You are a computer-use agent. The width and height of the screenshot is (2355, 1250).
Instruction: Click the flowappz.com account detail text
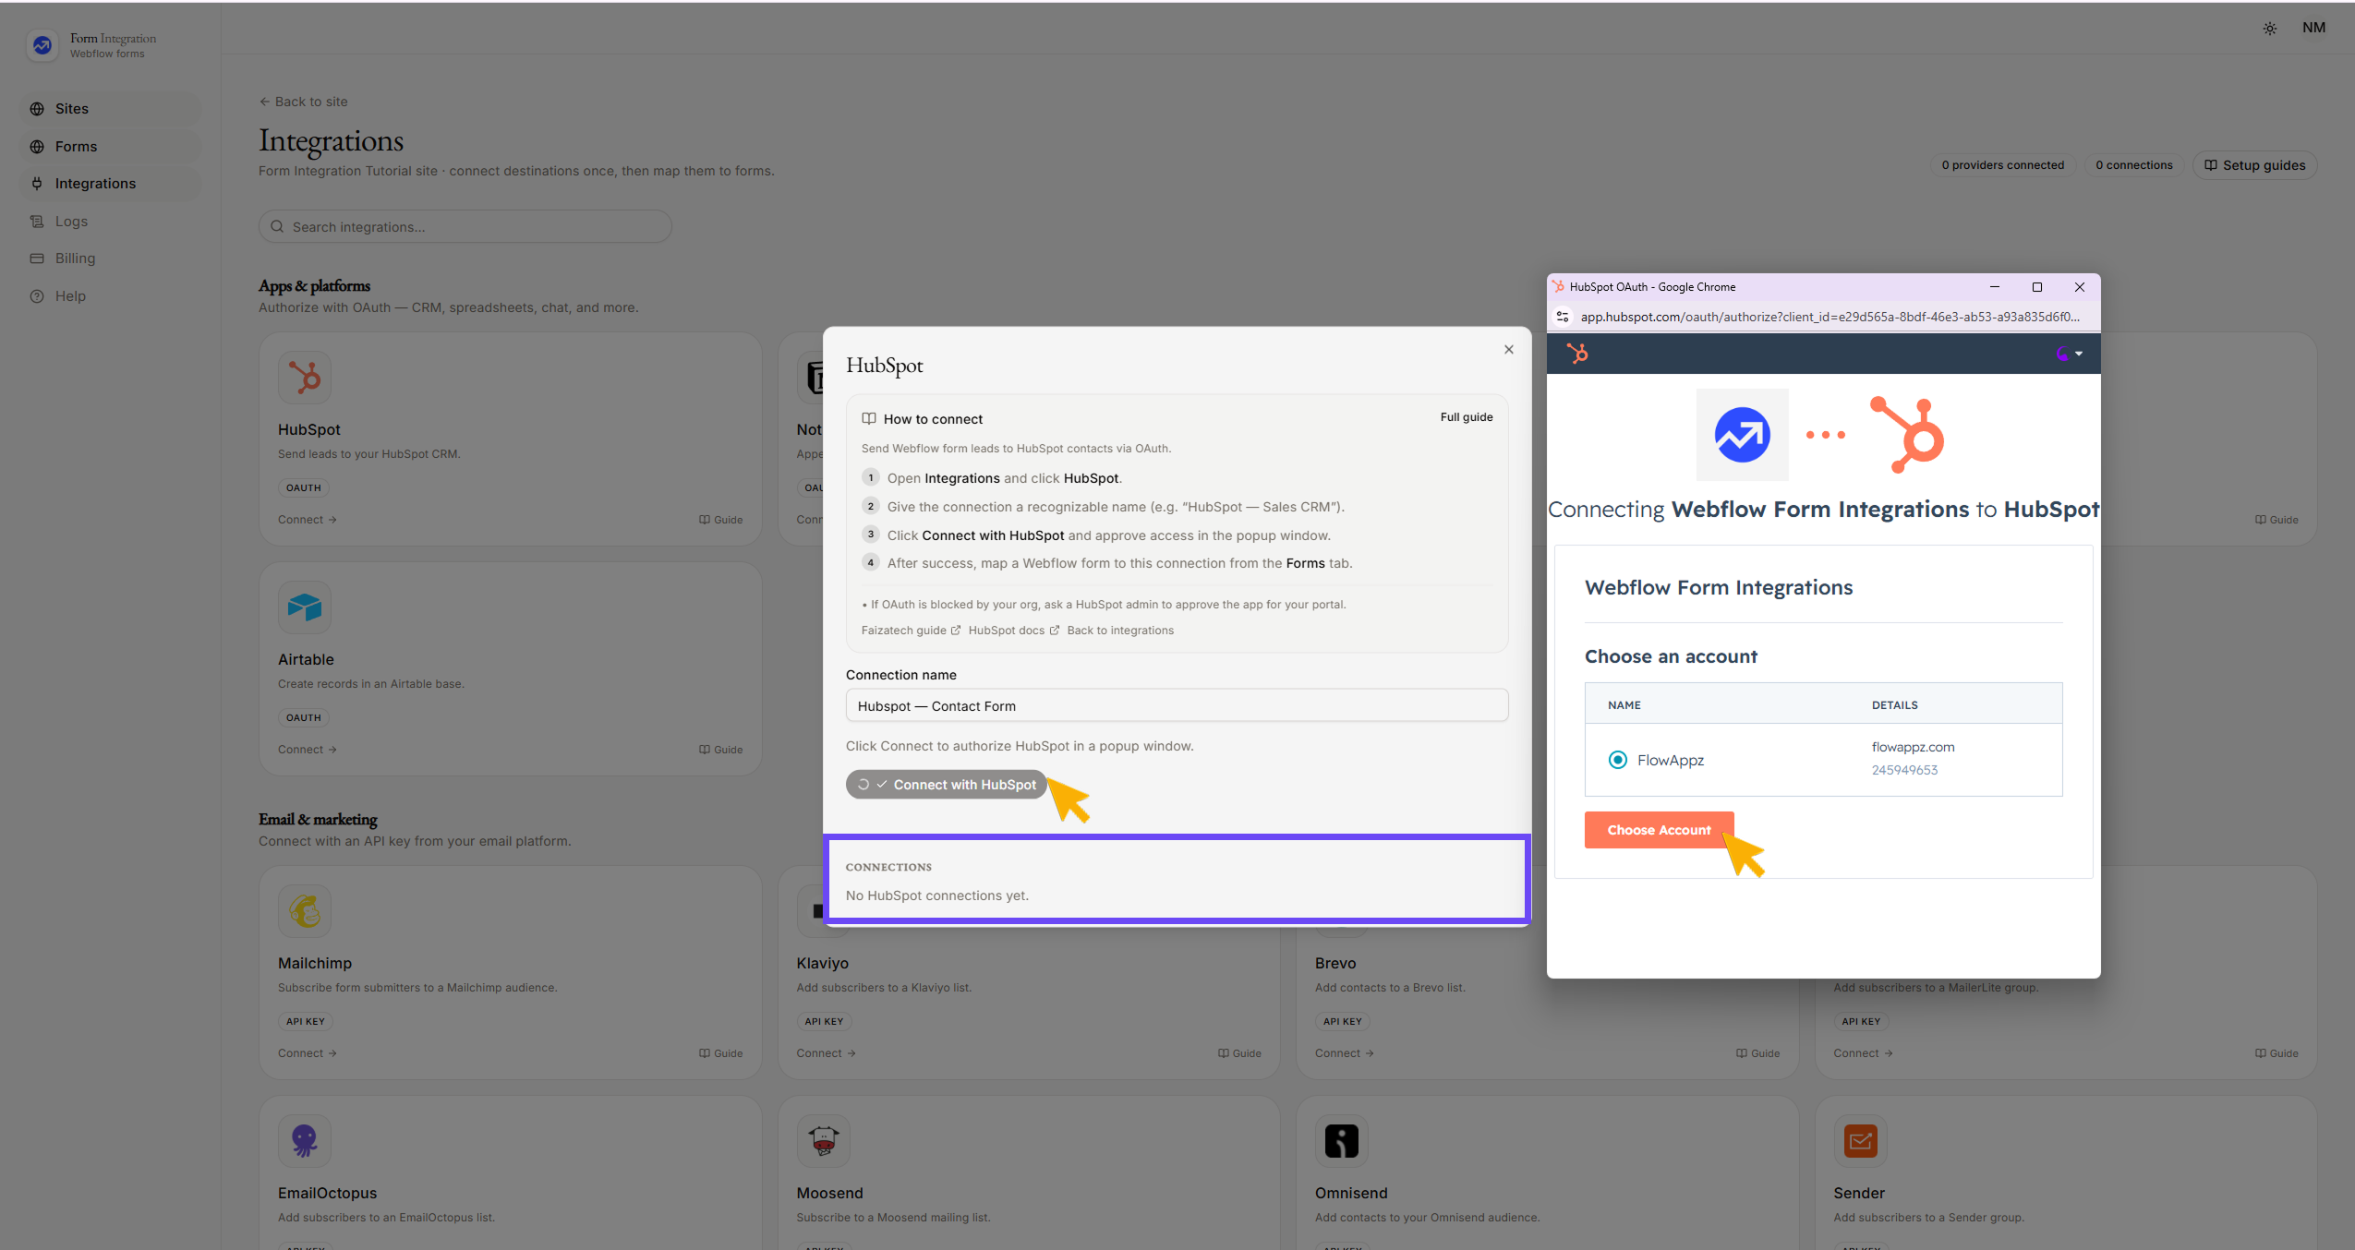click(1913, 747)
